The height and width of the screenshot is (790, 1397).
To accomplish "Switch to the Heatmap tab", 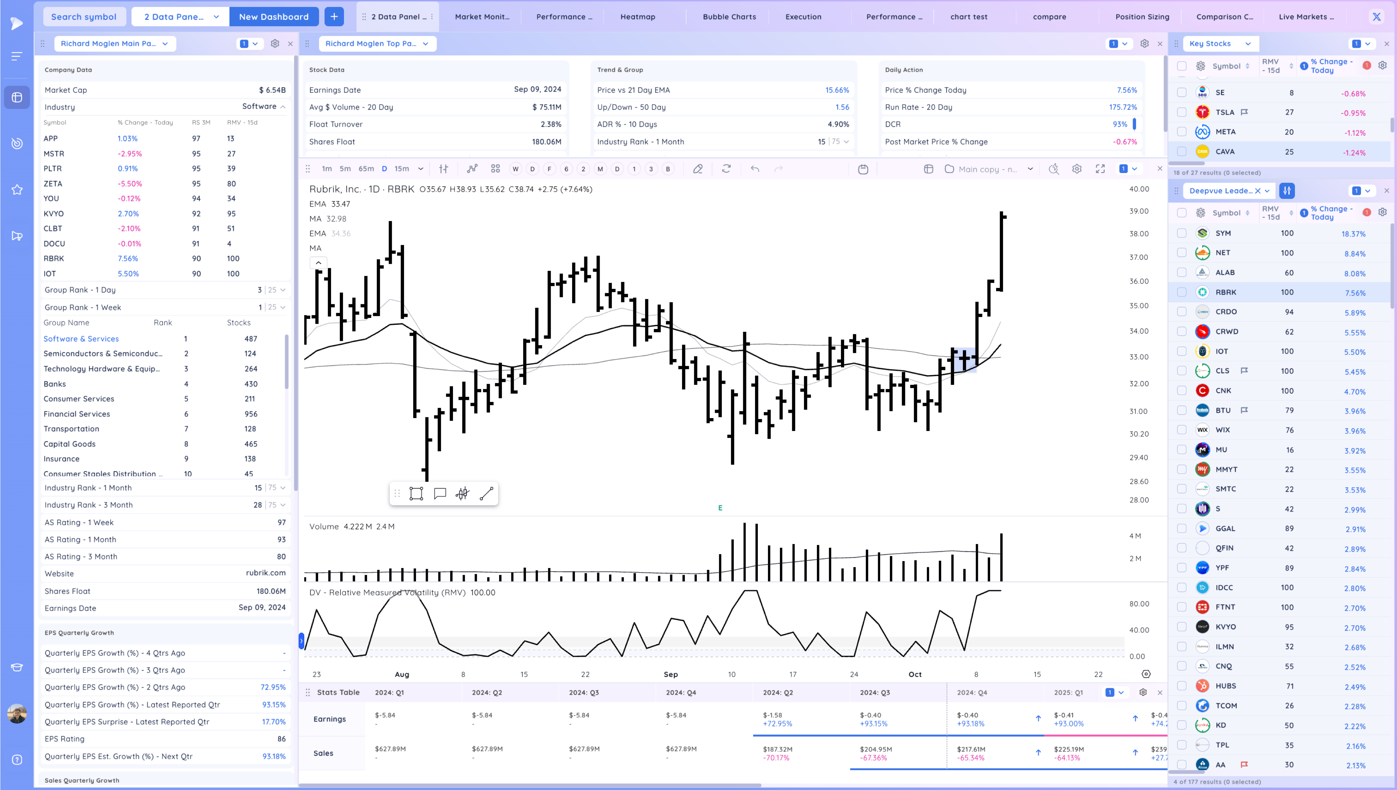I will coord(637,17).
